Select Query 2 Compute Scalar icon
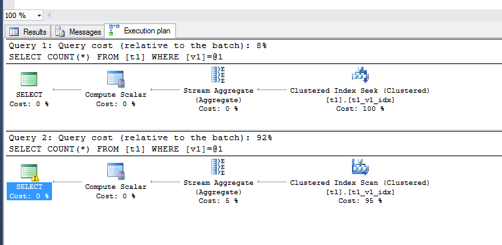 click(116, 172)
